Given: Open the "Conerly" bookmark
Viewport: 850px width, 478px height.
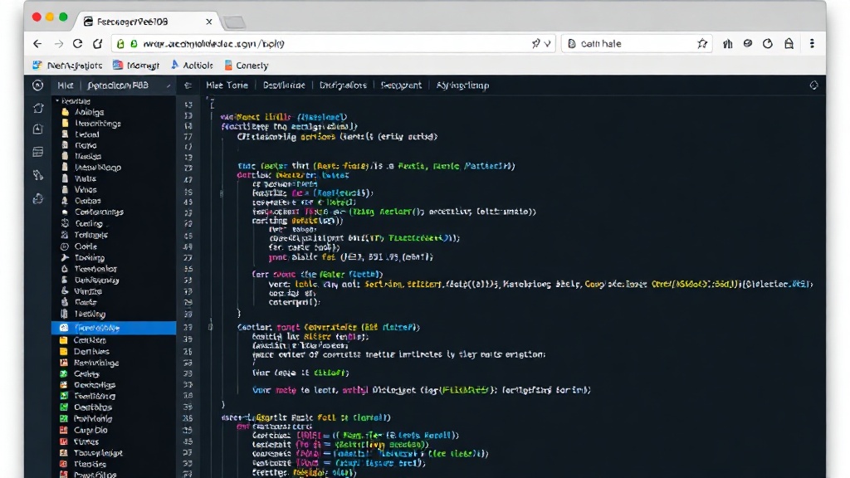Looking at the screenshot, I should click(x=247, y=66).
